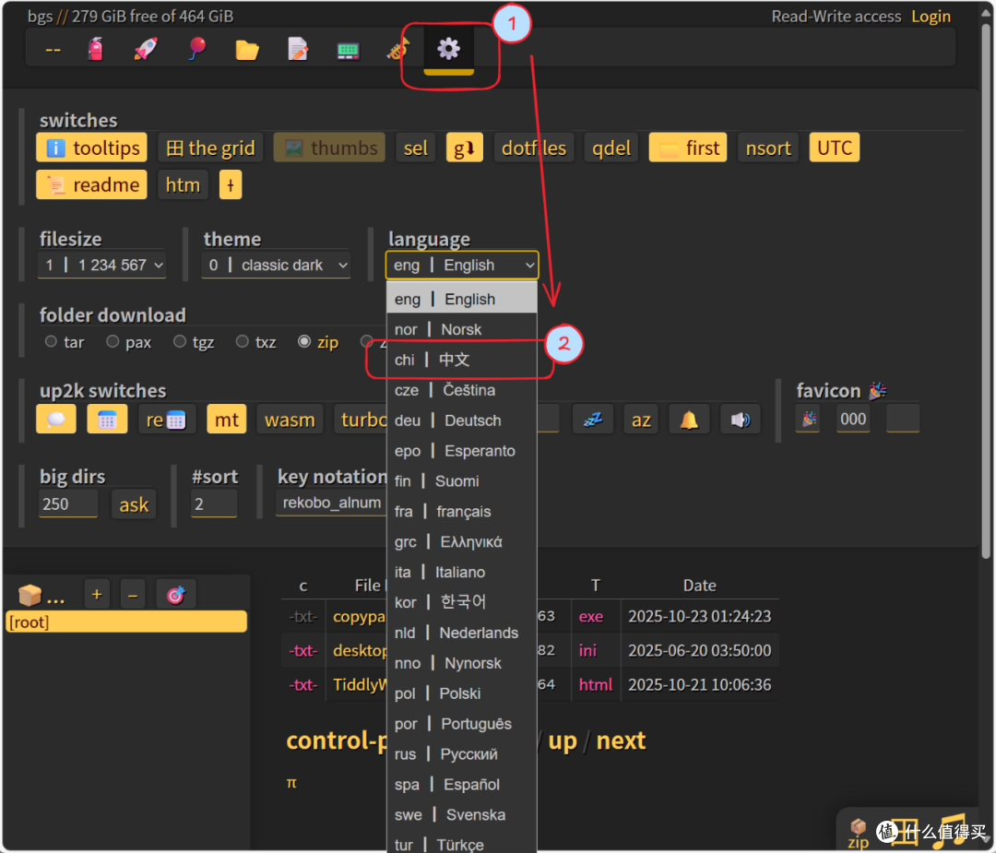996x853 pixels.
Task: Pick rus Русский language option
Action: (462, 754)
